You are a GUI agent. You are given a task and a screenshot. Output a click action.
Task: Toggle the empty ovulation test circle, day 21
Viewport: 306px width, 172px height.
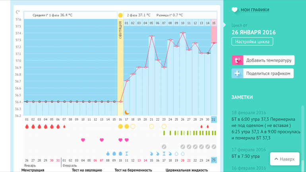click(x=151, y=126)
